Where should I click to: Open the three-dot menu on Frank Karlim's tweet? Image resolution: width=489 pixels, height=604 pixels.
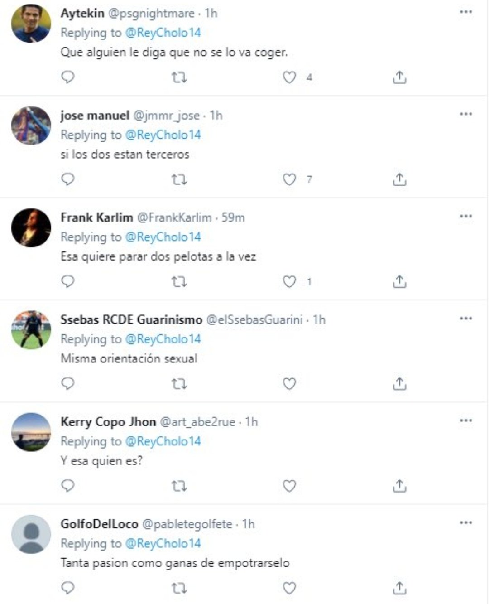tap(466, 217)
